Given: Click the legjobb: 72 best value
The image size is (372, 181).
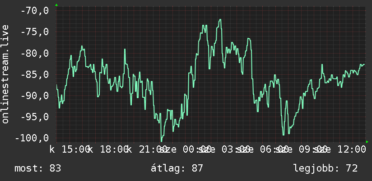Looking at the screenshot, I should 325,168.
